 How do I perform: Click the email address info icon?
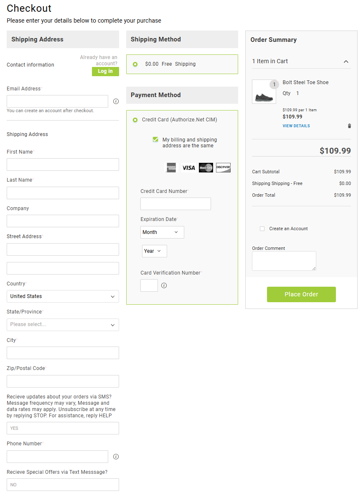(x=116, y=101)
